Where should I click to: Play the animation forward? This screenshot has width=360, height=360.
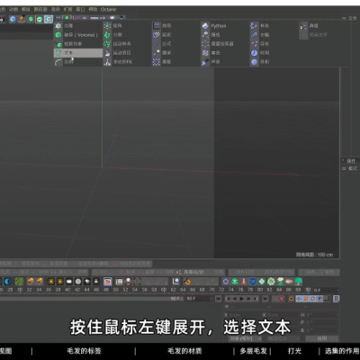241,299
